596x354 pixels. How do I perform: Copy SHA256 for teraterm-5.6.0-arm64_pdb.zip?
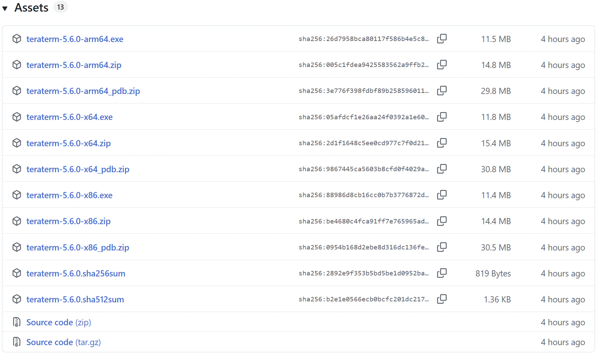click(x=442, y=91)
